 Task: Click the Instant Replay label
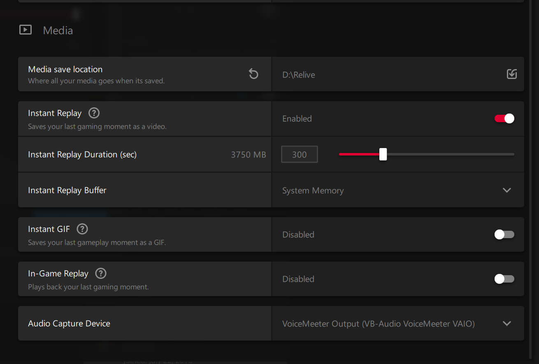click(x=55, y=113)
